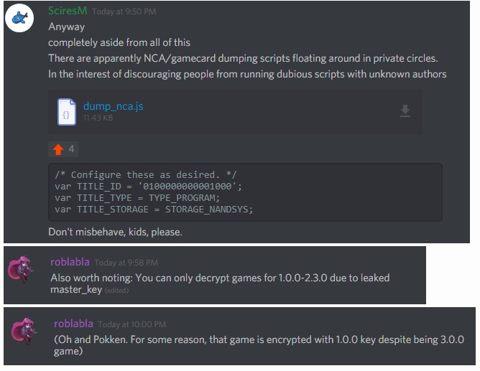Open roblabla's name on 10:00 PM message

(73, 324)
